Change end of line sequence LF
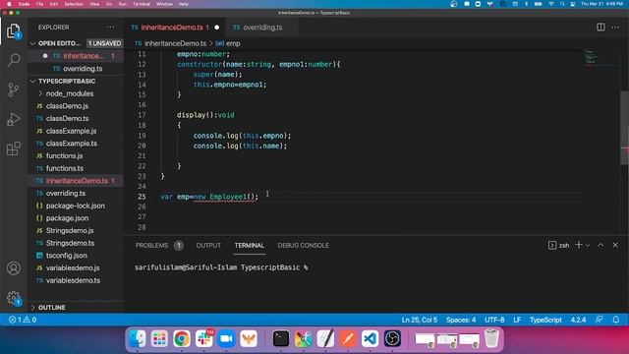Image resolution: width=629 pixels, height=354 pixels. 517,320
